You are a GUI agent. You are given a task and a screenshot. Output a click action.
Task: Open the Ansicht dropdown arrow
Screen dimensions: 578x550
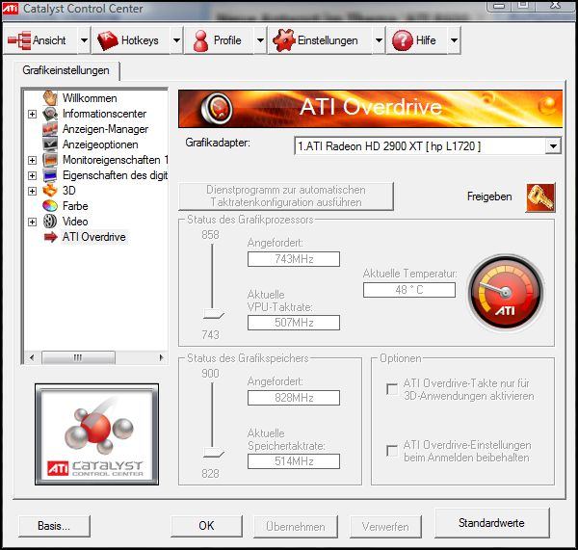pos(84,40)
